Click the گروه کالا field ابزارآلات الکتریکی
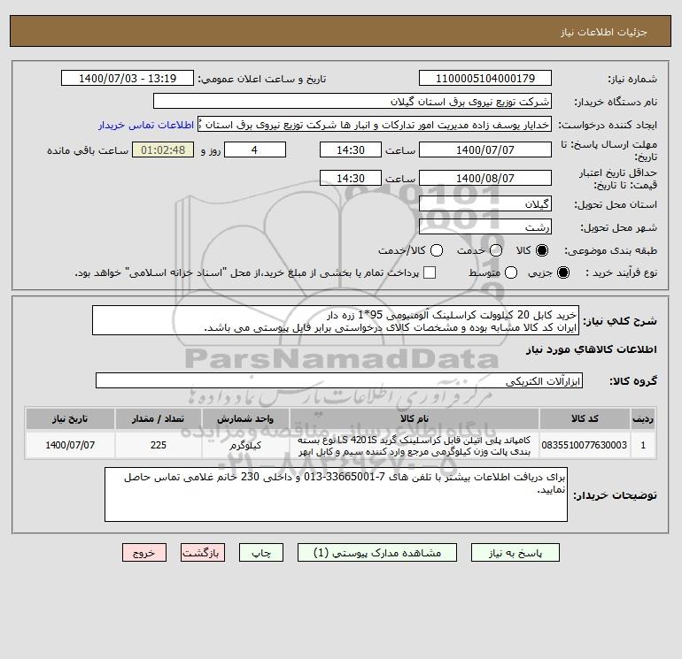The height and width of the screenshot is (659, 682). click(x=339, y=380)
